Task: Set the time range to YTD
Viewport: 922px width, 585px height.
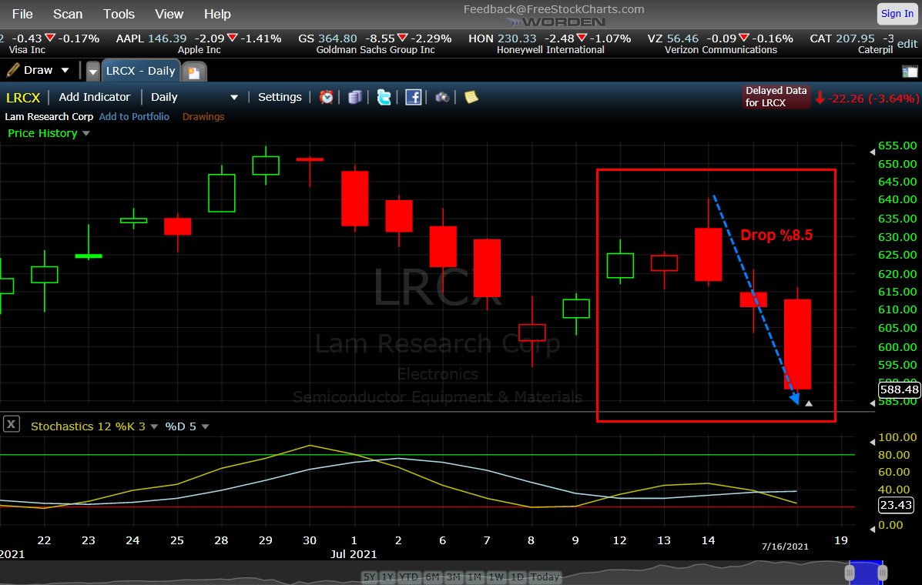Action: pyautogui.click(x=408, y=577)
